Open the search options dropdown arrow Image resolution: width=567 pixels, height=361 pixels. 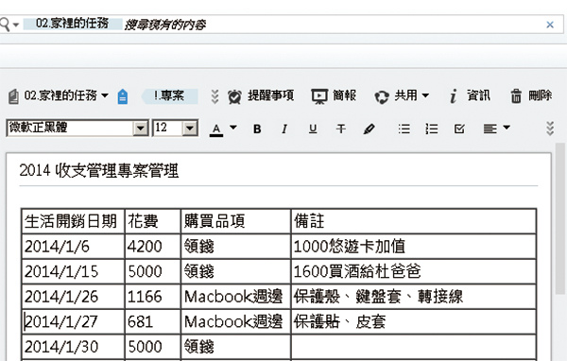point(16,25)
